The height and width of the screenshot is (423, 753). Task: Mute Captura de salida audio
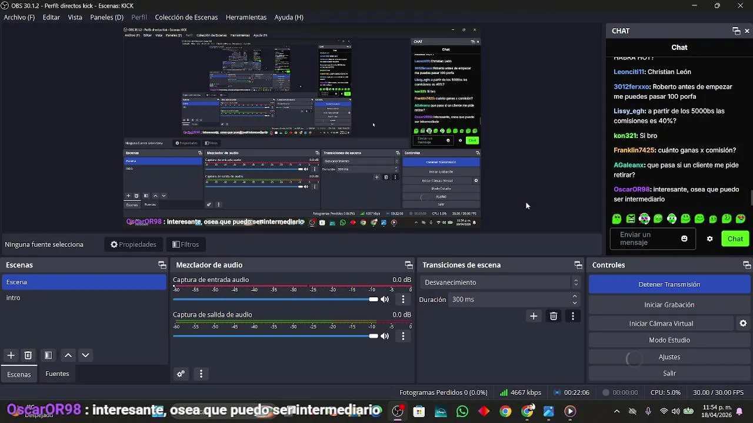click(385, 336)
